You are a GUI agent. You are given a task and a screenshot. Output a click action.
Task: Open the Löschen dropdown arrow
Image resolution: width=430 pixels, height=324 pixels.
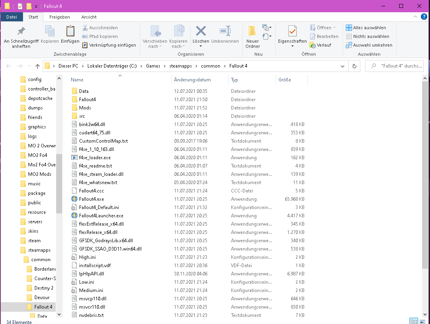coord(201,46)
